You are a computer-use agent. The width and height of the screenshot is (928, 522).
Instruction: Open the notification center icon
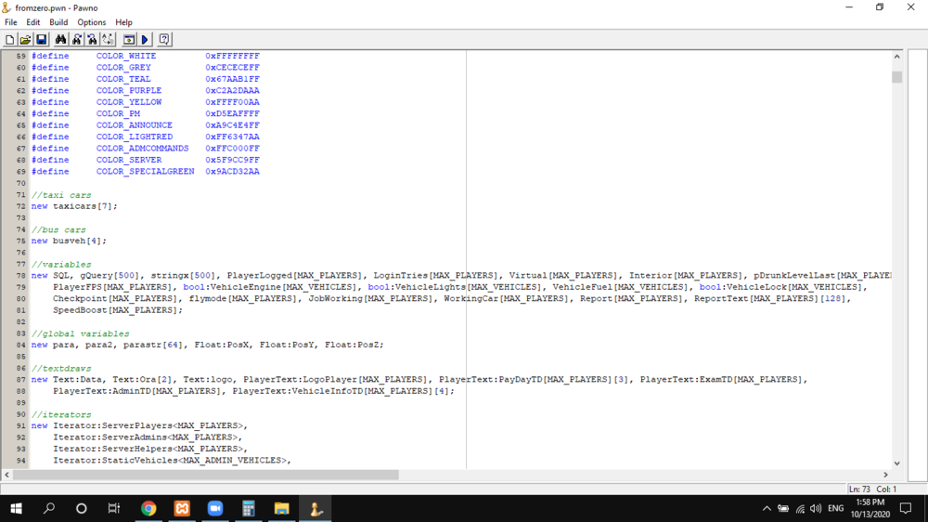point(906,508)
